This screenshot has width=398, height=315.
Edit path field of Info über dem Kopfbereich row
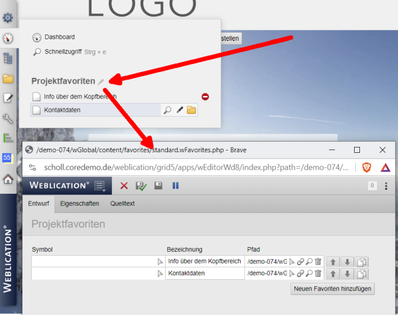click(267, 262)
